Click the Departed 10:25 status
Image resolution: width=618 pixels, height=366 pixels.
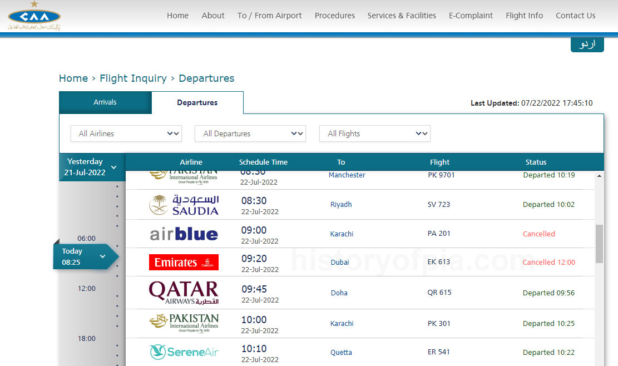(548, 324)
